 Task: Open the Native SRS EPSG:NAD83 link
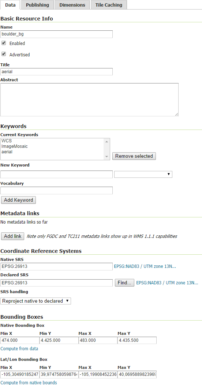pyautogui.click(x=145, y=266)
